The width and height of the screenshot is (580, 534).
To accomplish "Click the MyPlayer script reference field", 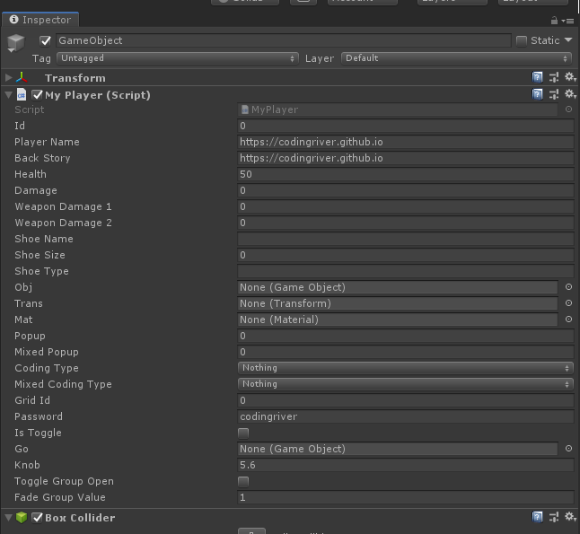I will pos(398,109).
